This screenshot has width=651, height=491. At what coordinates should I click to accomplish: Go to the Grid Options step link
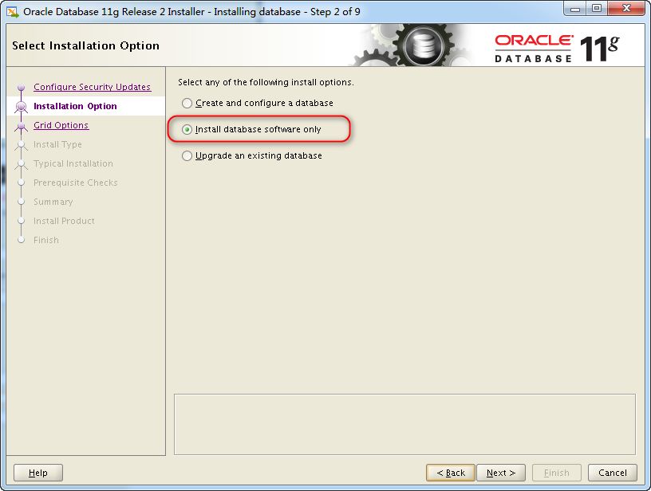[x=61, y=125]
